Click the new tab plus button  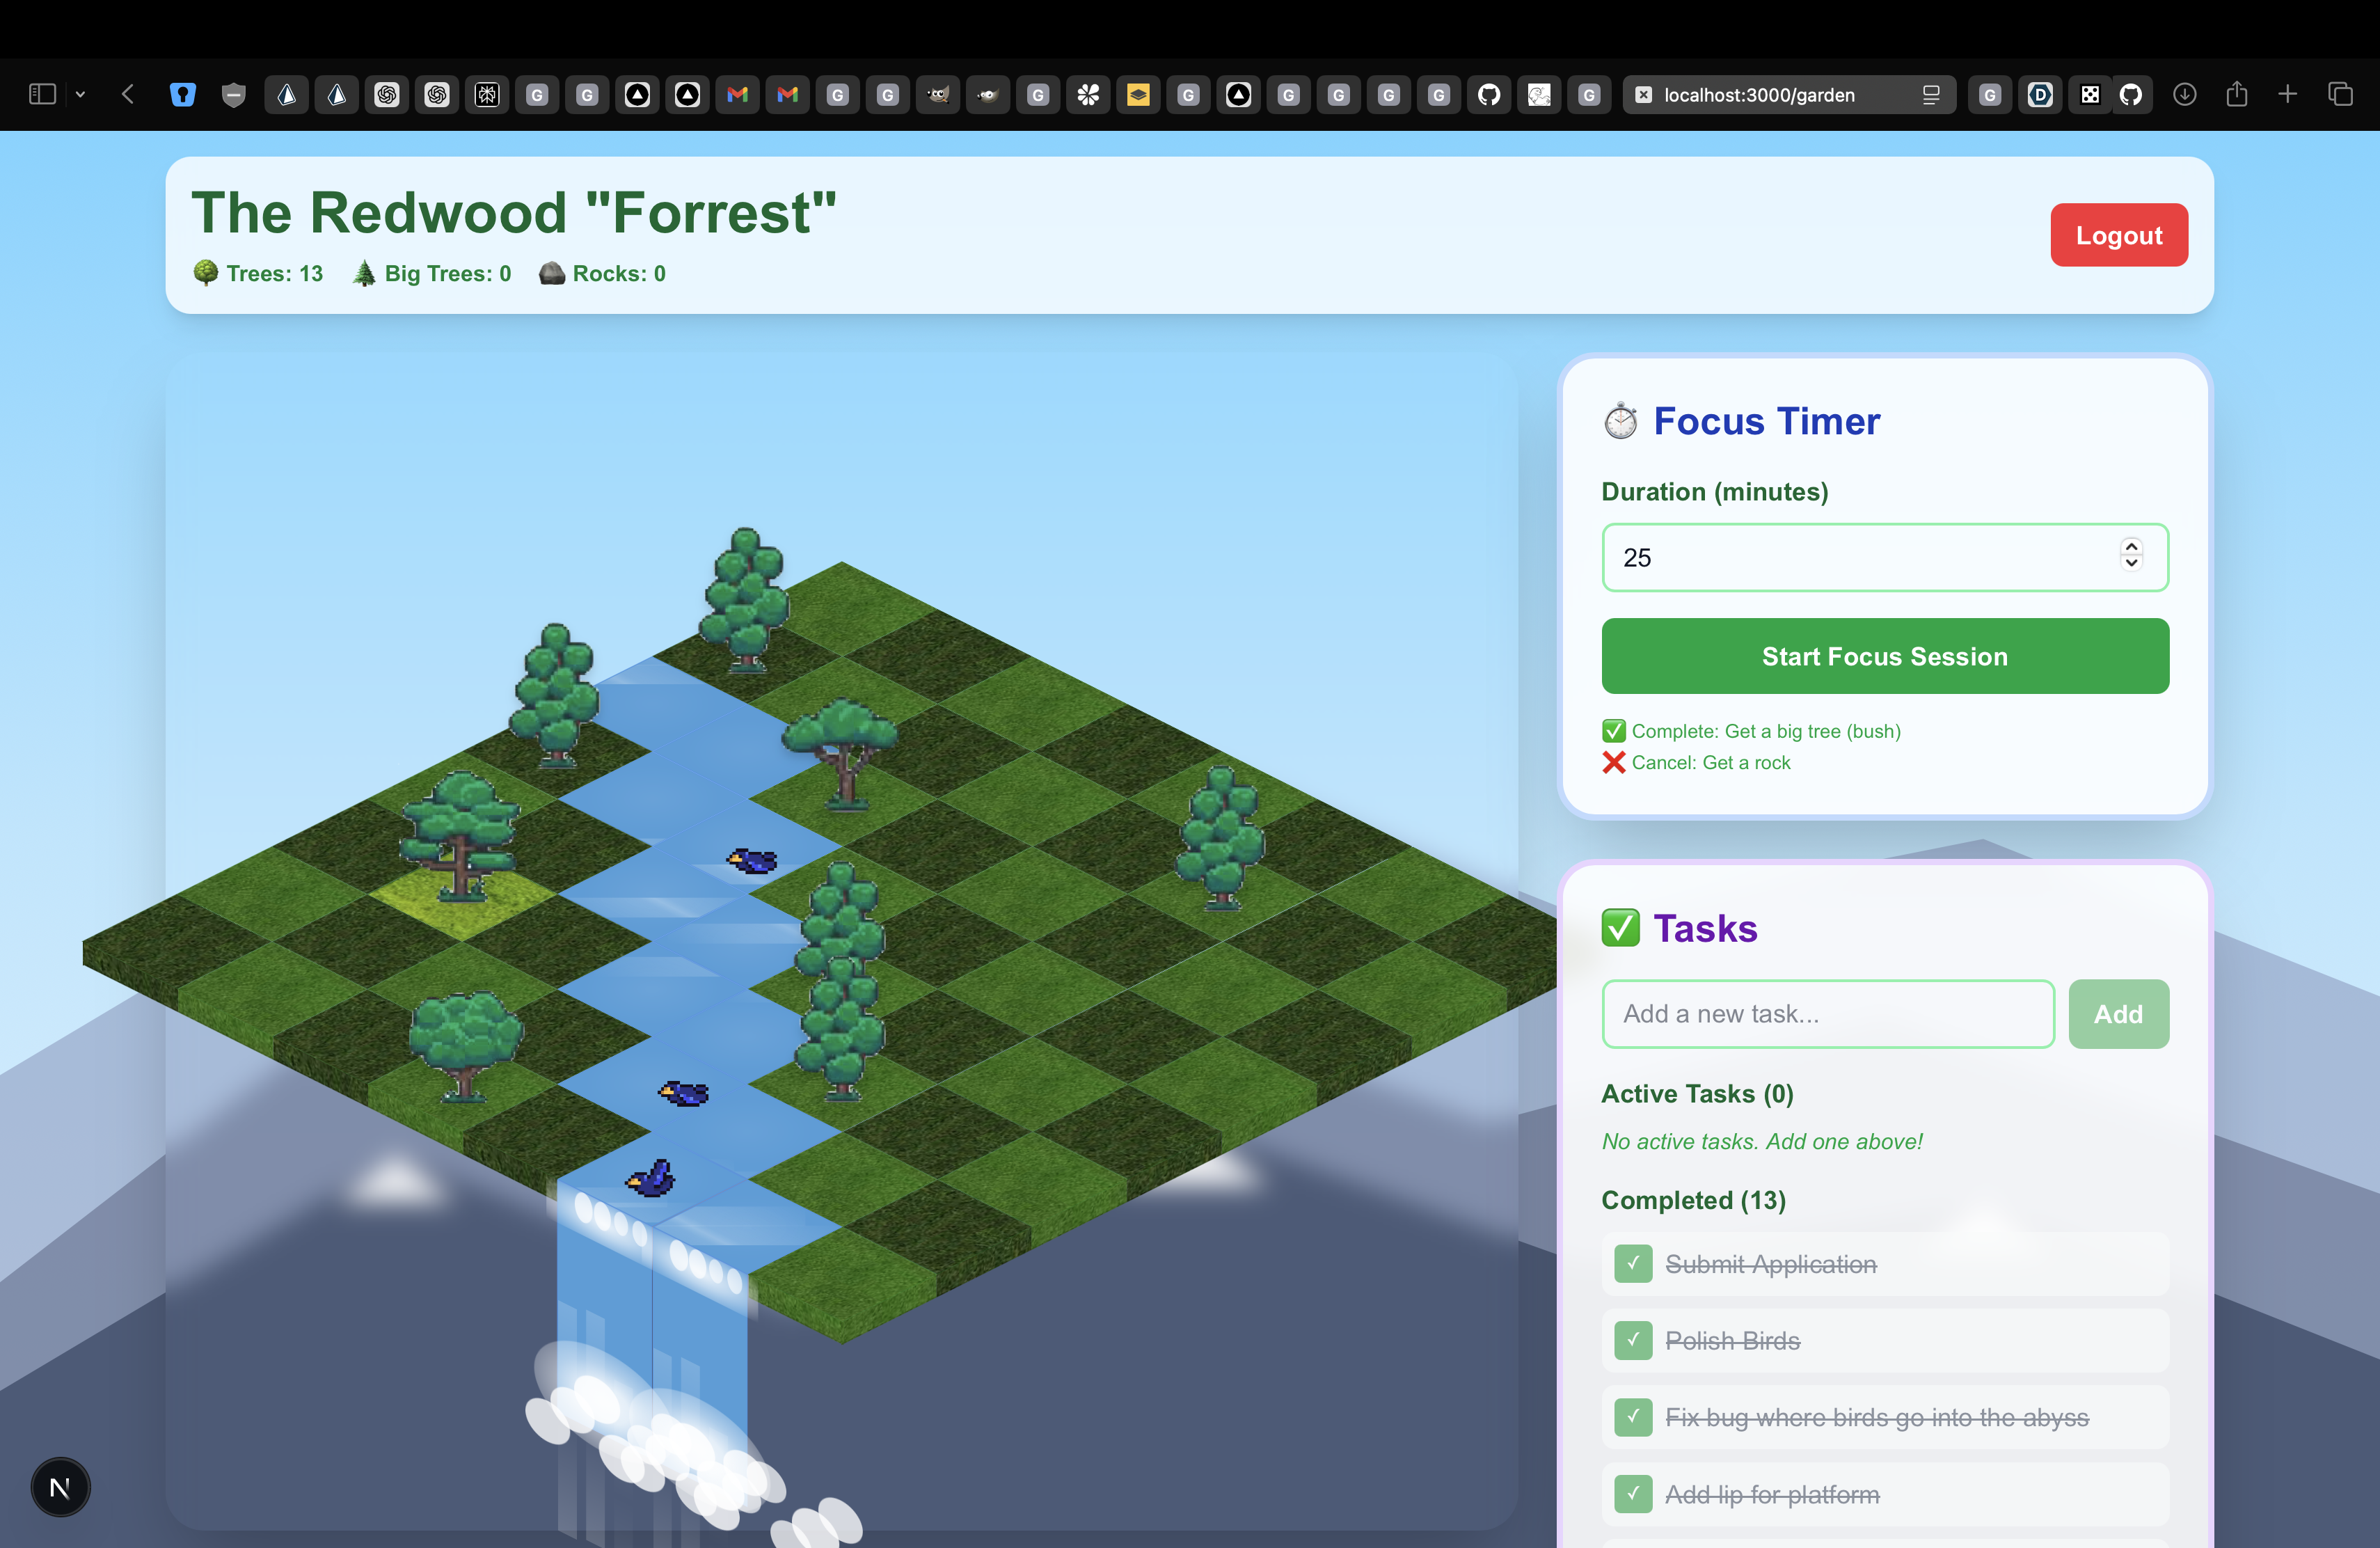[2288, 95]
